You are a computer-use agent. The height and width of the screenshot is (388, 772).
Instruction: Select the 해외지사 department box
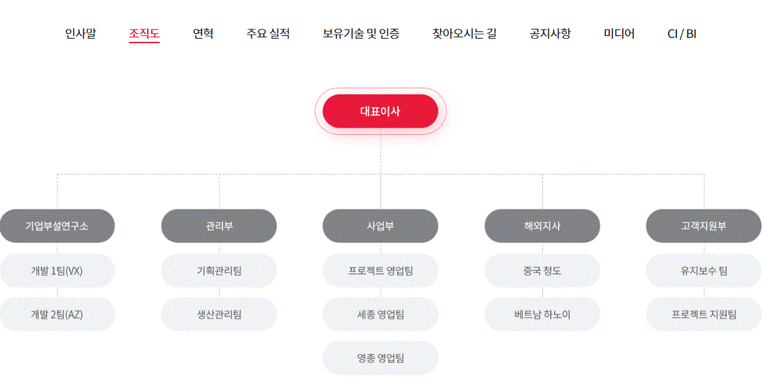542,226
